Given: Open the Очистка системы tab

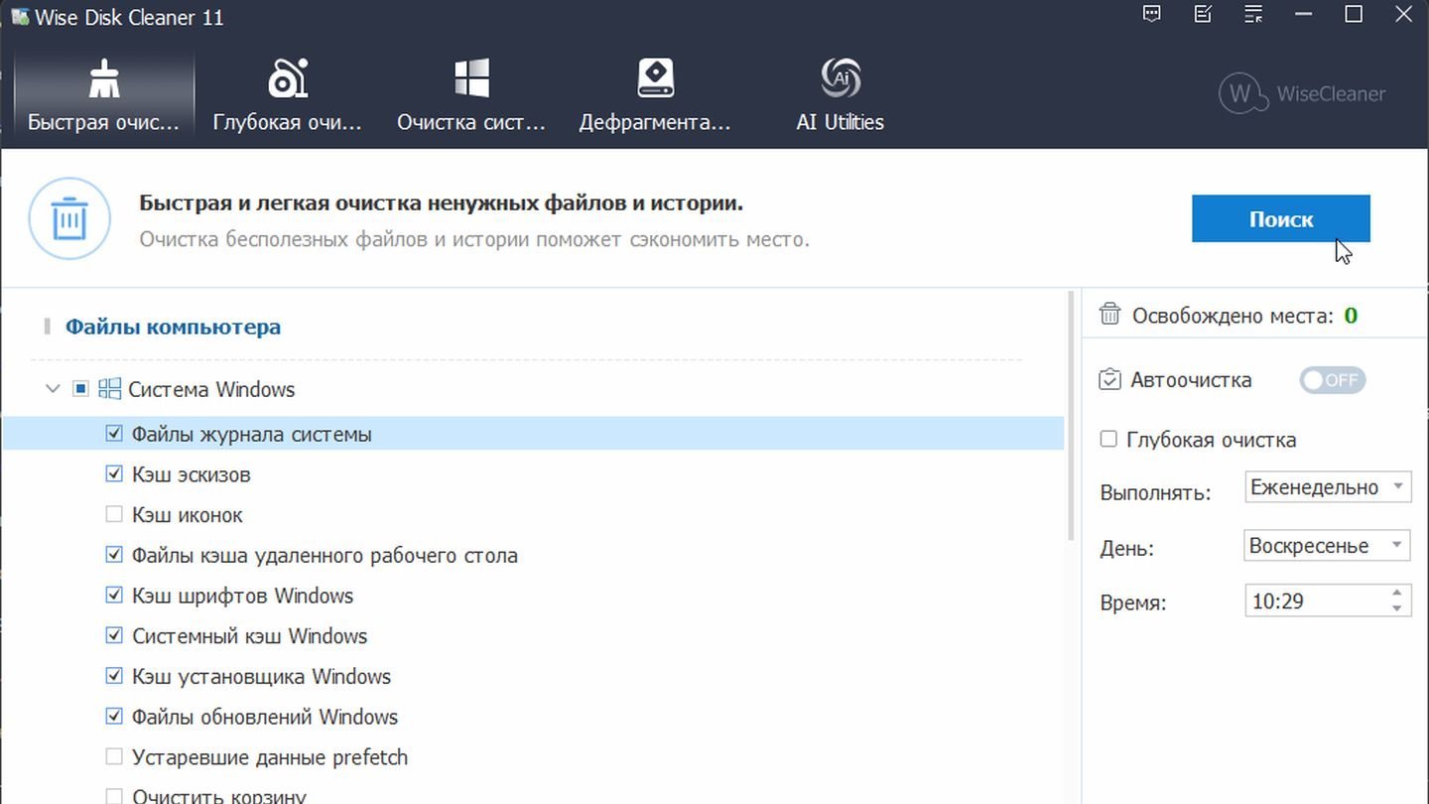Looking at the screenshot, I should click(471, 94).
